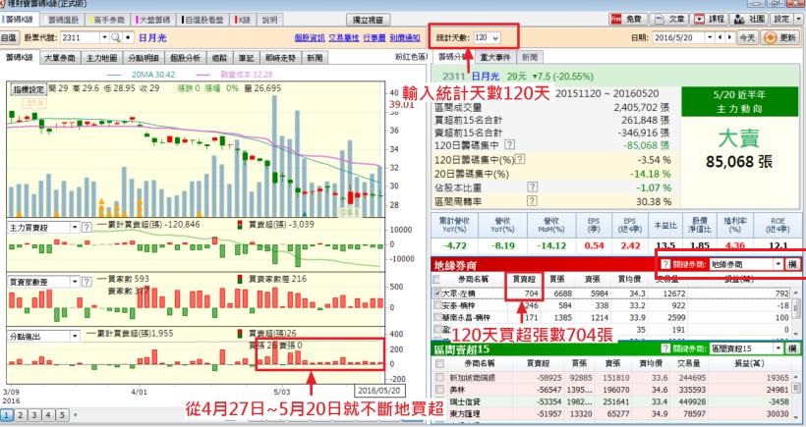
Task: Check the 美林 row checkbox
Action: click(x=439, y=390)
